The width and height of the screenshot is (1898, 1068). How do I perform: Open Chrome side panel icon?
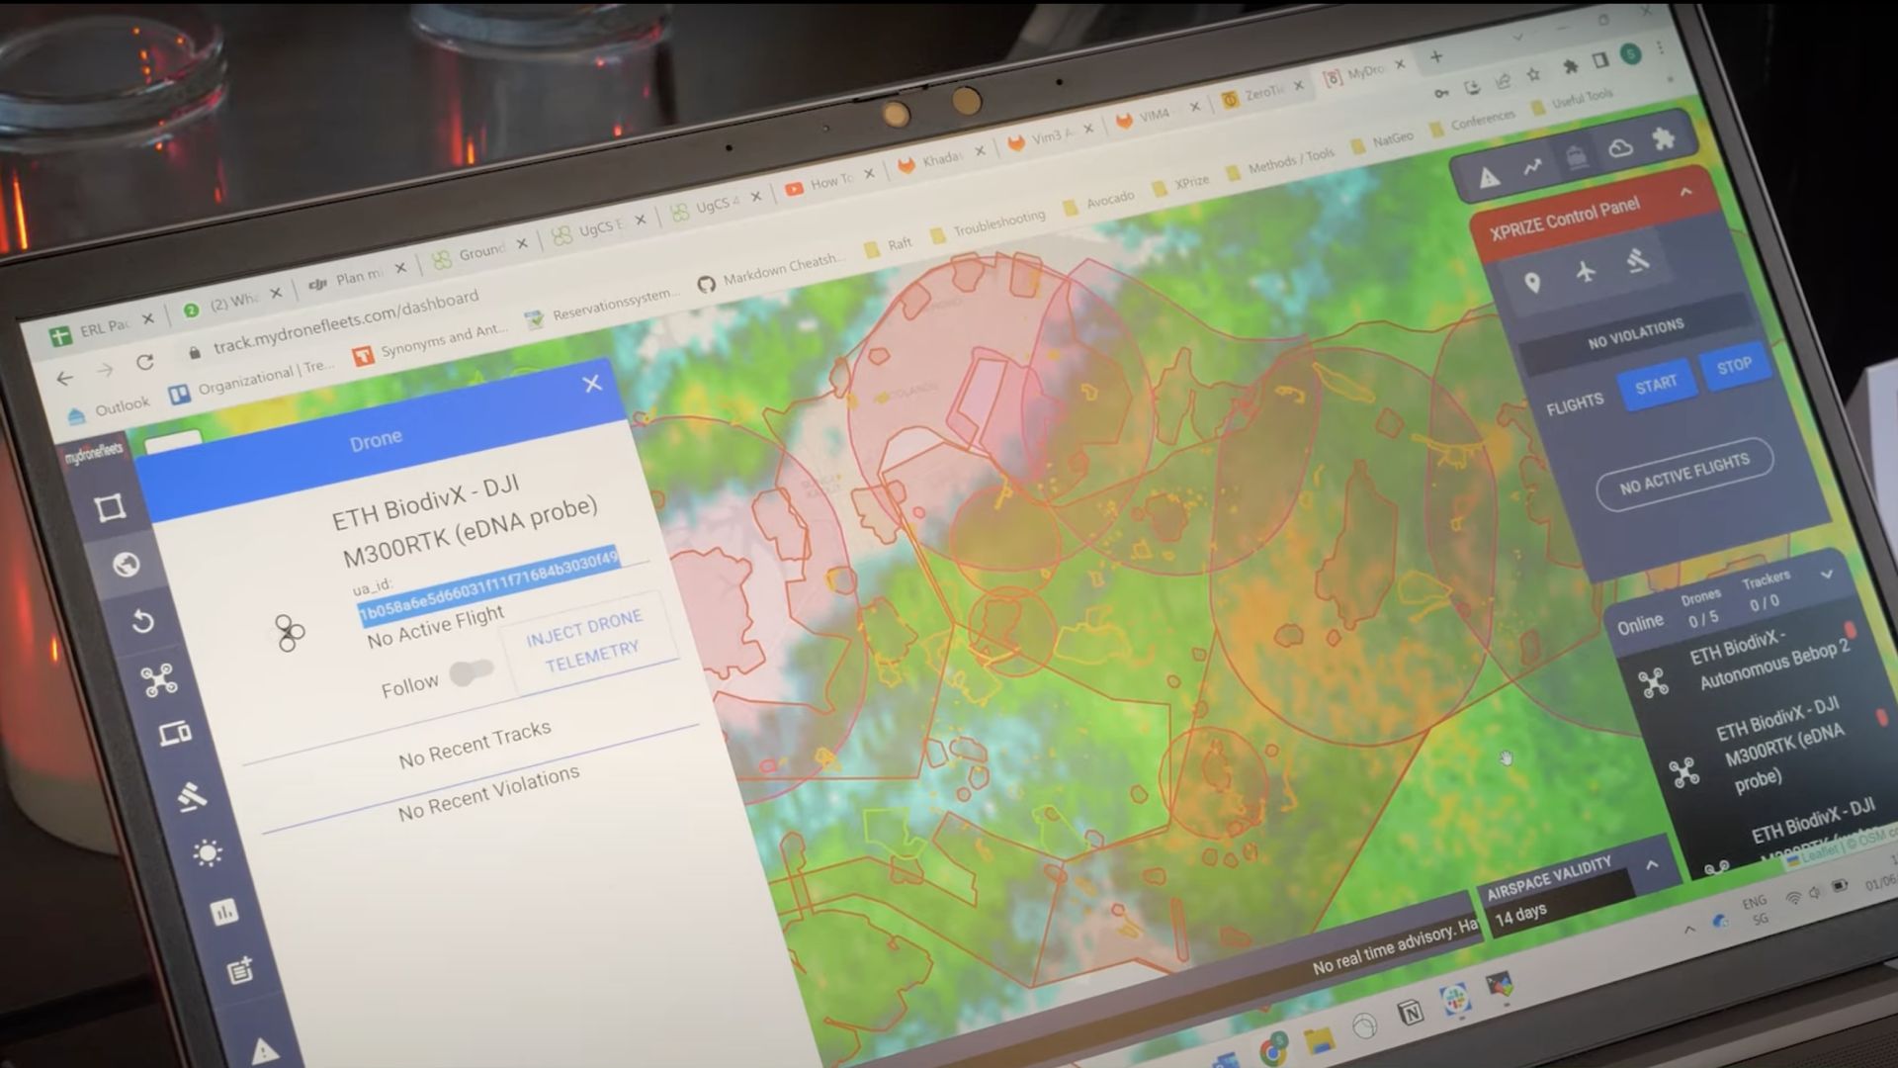coord(1600,60)
